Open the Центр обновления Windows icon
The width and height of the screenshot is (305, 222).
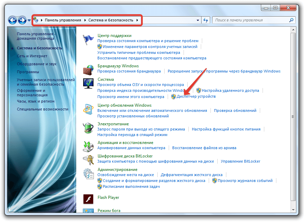[88, 109]
